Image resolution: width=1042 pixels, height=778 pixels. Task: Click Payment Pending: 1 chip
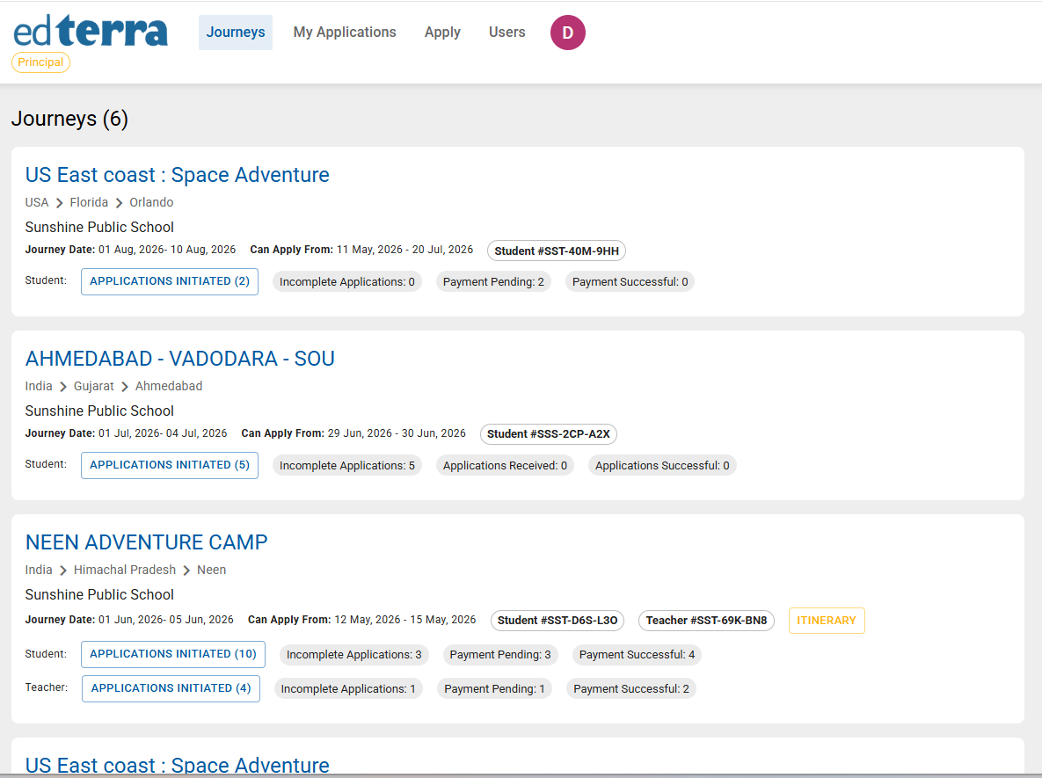click(494, 689)
